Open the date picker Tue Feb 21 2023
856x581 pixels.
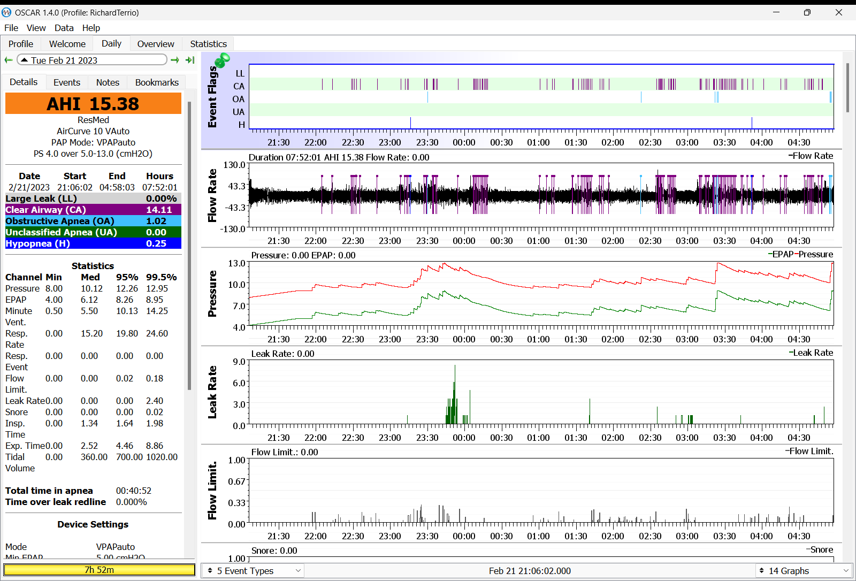[92, 60]
